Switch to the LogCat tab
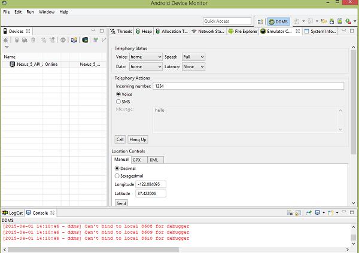The image size is (359, 253). coord(13,213)
